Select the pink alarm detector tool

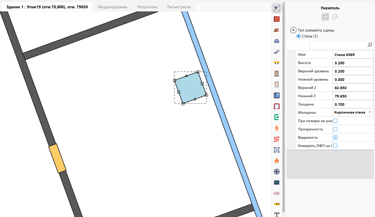[x=277, y=193]
